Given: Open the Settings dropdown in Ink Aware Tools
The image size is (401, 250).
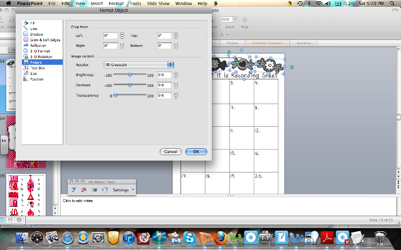Looking at the screenshot, I should [x=123, y=190].
